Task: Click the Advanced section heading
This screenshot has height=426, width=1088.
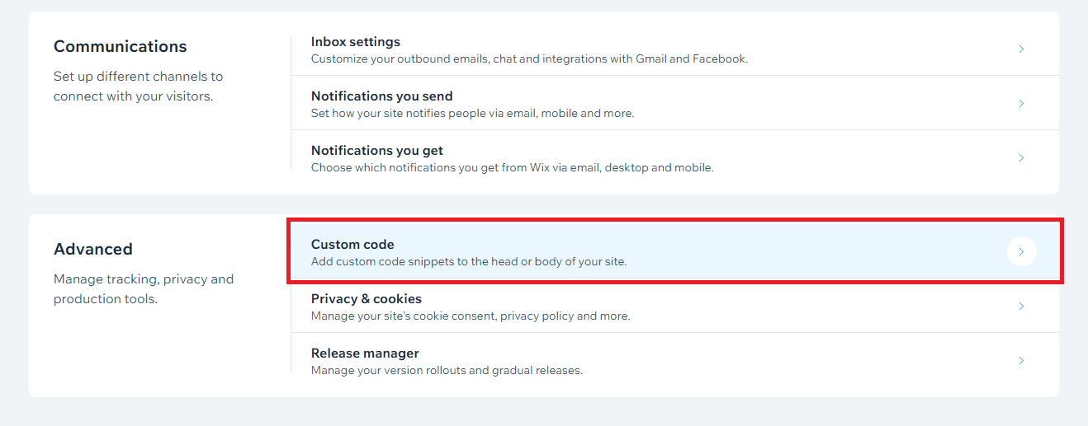Action: click(x=93, y=249)
